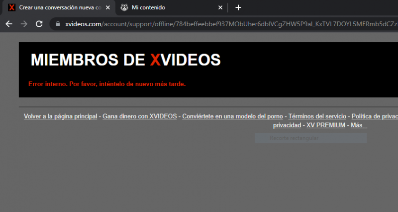Click the 'Conviértete en una modelo' footer link

point(232,116)
